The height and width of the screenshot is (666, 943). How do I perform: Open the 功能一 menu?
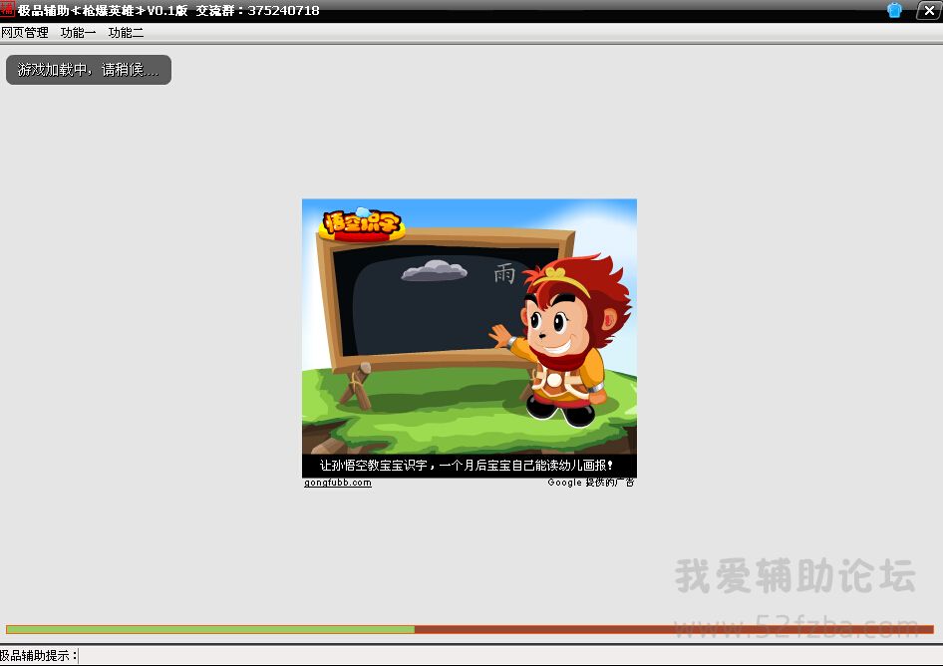(x=78, y=33)
